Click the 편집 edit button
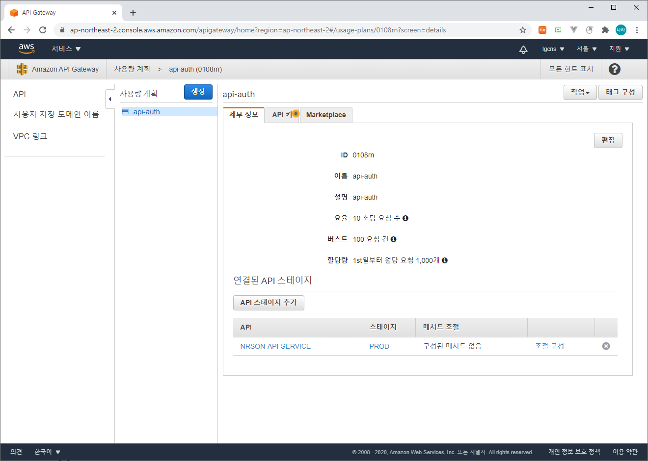The image size is (648, 461). 608,140
